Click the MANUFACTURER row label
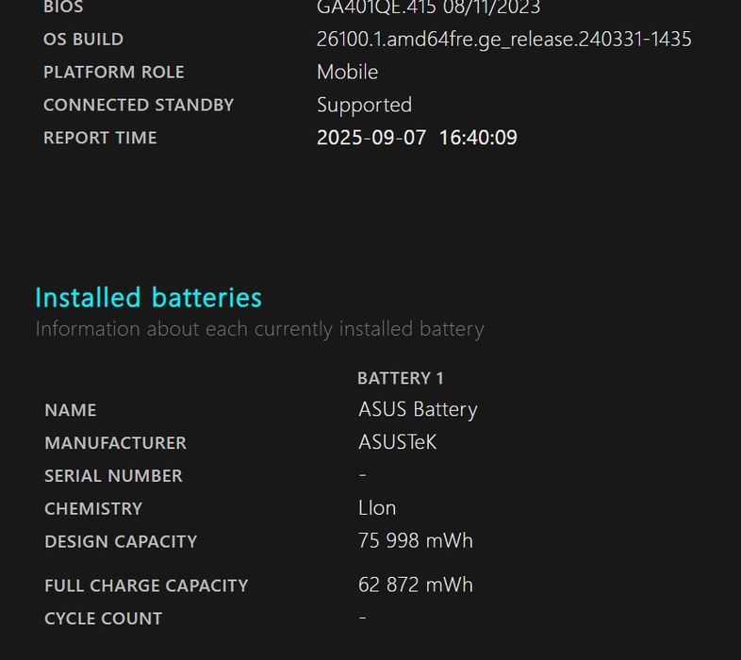This screenshot has height=660, width=741. pyautogui.click(x=115, y=443)
